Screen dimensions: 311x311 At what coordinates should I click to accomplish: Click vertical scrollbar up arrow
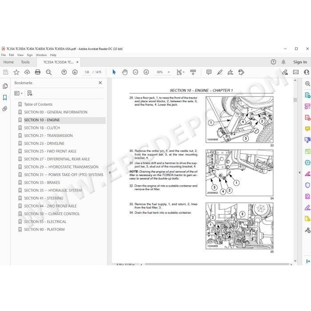click(x=295, y=80)
